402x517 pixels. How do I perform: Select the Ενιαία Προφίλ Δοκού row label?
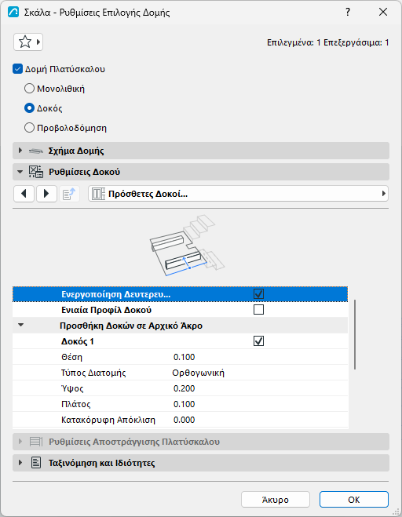click(x=106, y=310)
